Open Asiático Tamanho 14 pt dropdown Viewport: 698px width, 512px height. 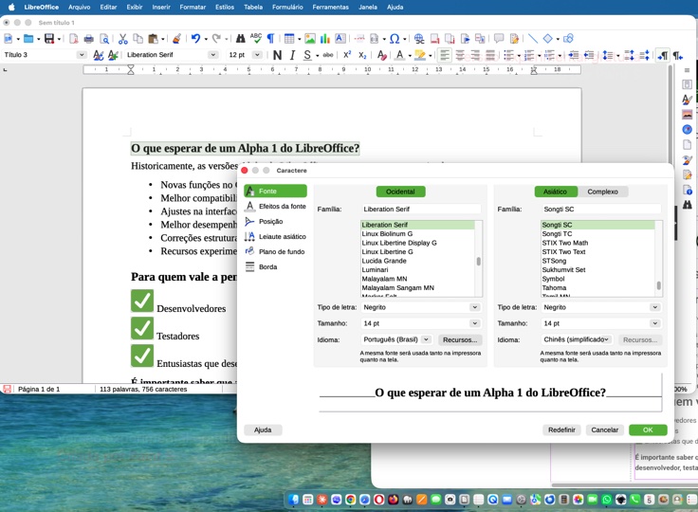654,323
